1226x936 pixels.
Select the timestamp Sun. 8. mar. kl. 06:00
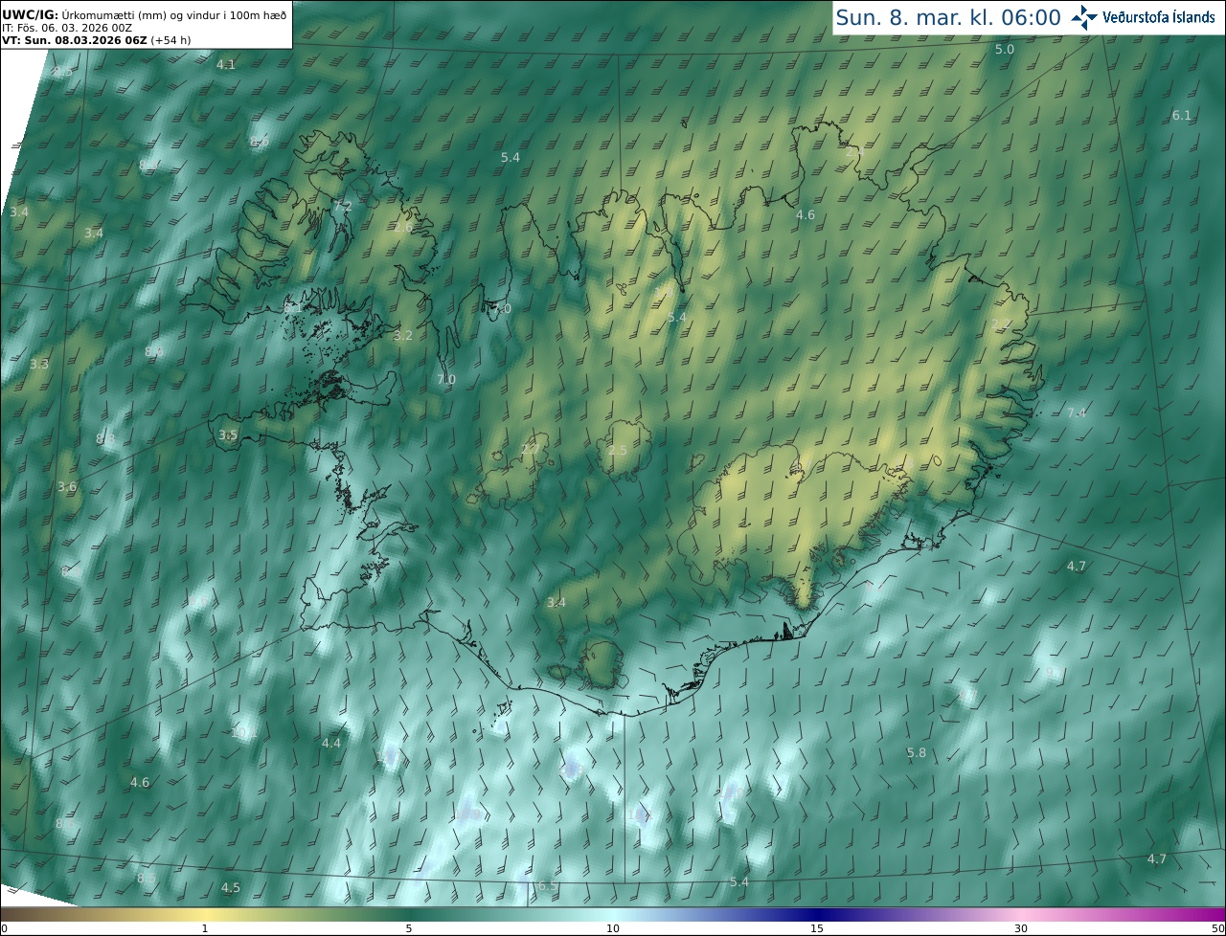tap(948, 17)
